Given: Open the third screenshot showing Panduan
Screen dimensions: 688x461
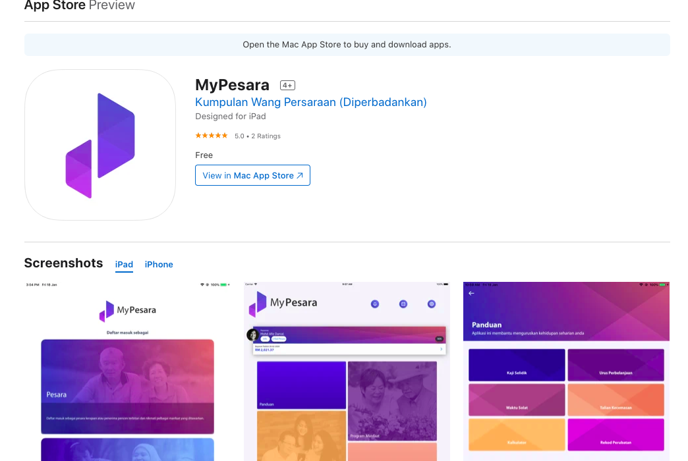Looking at the screenshot, I should pos(567,371).
